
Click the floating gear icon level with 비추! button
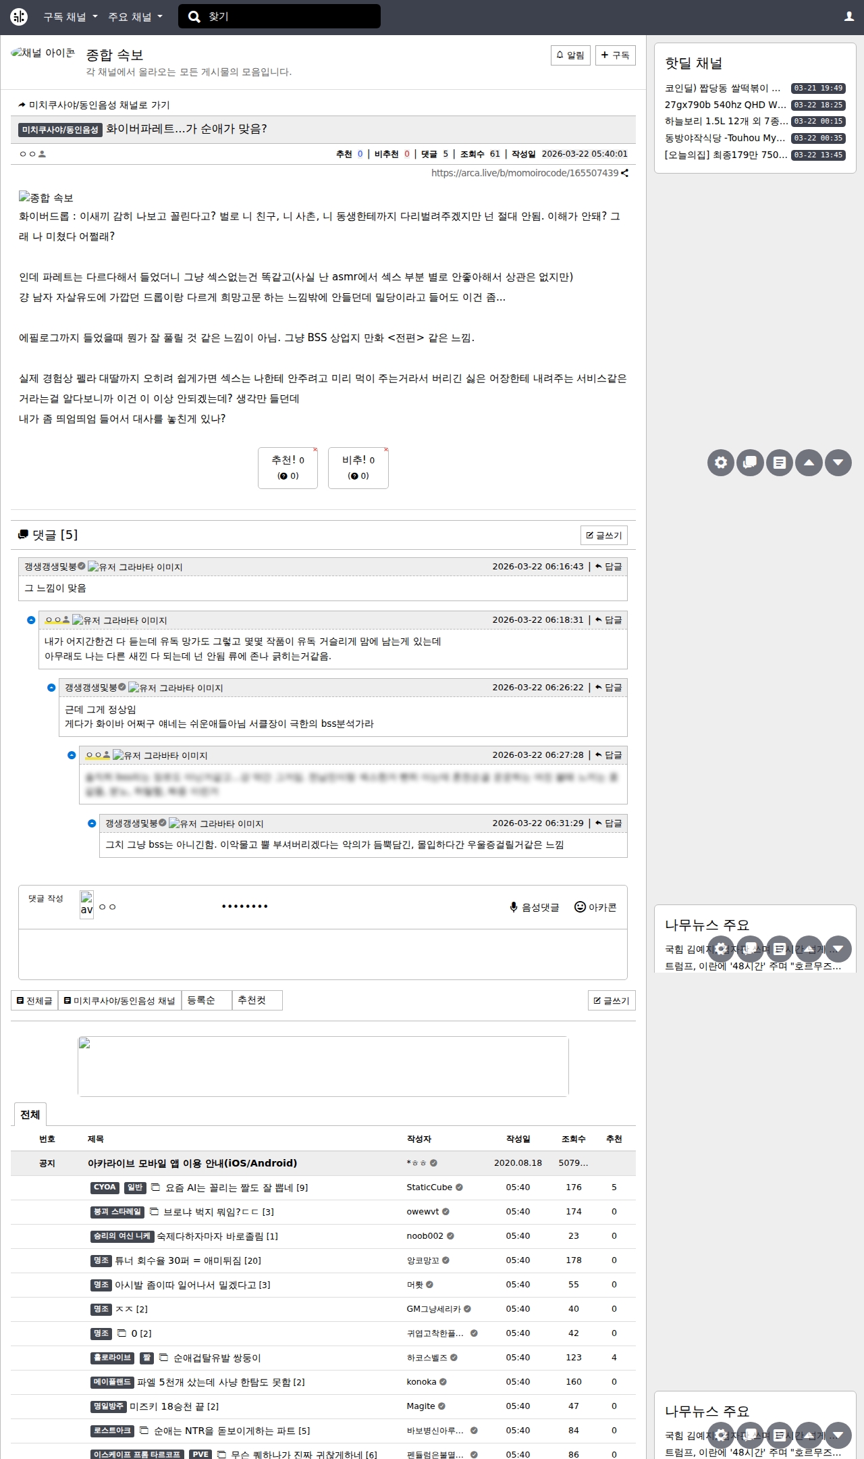pos(721,463)
